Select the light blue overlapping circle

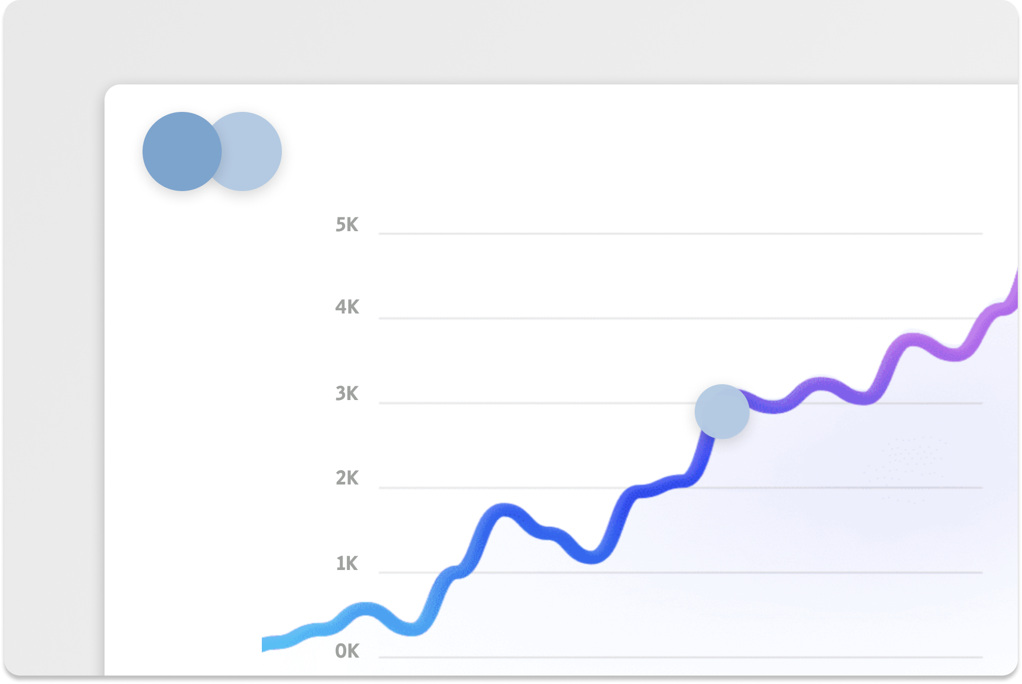pos(253,151)
